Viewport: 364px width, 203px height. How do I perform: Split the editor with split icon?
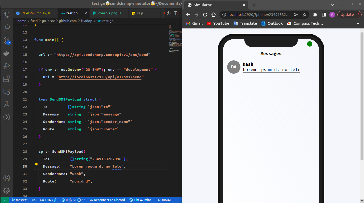coord(176,13)
